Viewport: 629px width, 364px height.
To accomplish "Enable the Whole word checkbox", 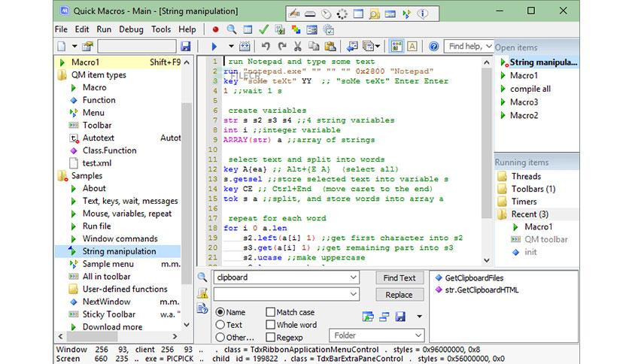I will [270, 325].
